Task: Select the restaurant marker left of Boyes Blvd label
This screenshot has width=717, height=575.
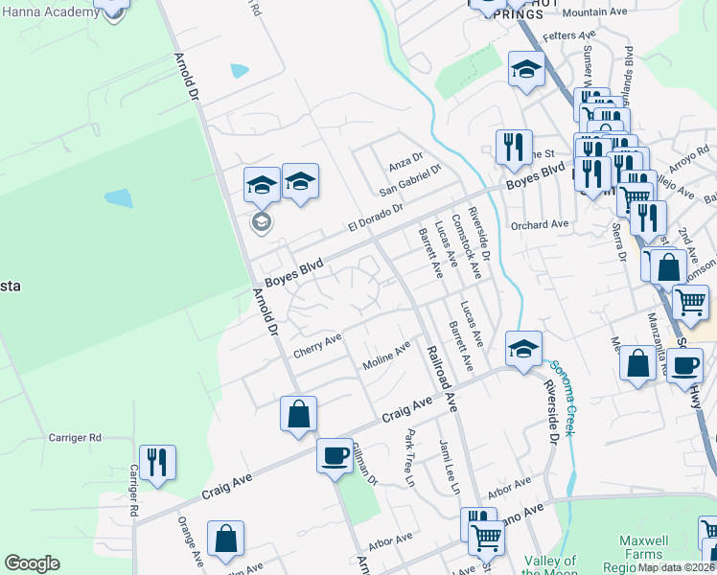Action: point(514,149)
